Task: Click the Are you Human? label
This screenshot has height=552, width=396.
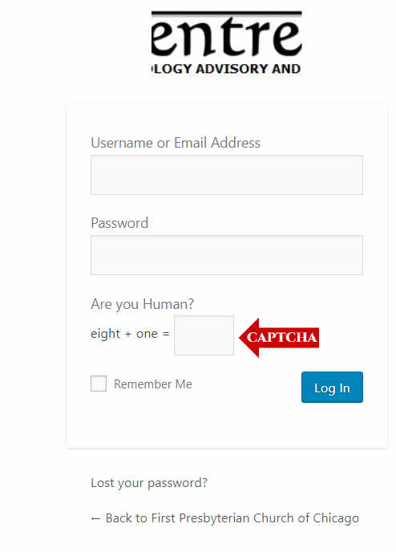Action: click(x=142, y=304)
